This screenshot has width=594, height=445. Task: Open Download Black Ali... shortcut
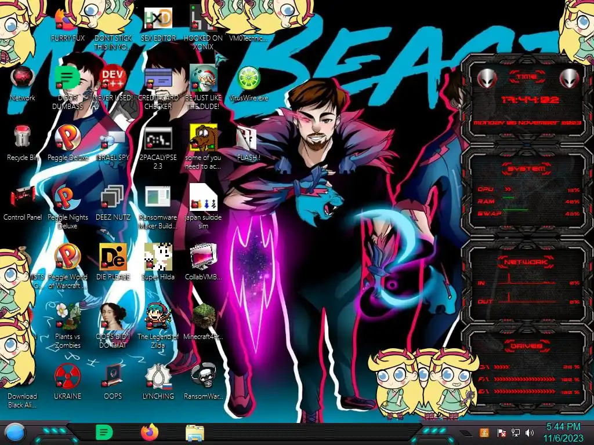(x=23, y=400)
